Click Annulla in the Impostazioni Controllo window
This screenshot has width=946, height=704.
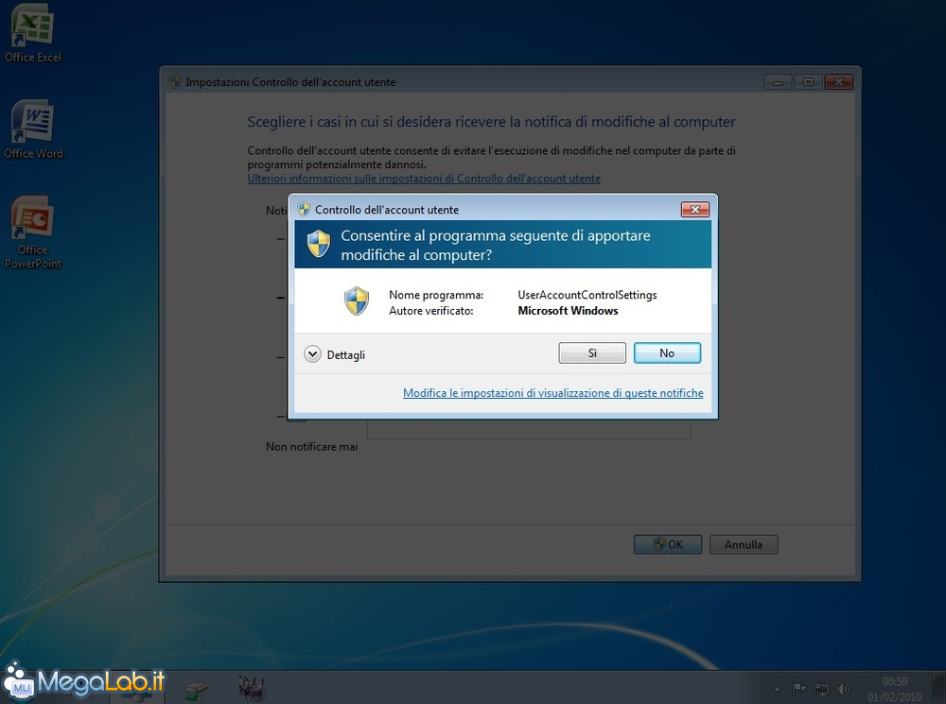point(744,544)
